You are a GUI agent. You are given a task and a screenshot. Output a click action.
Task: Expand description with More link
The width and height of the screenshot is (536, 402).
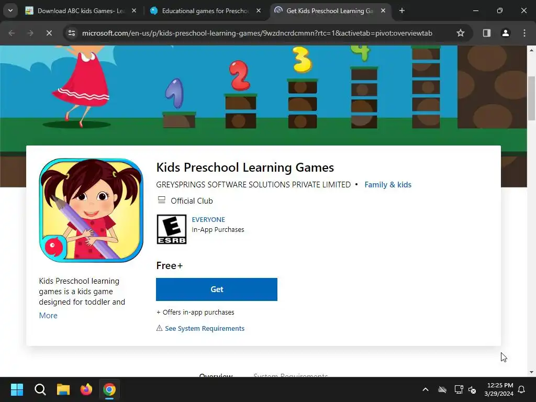click(x=48, y=316)
